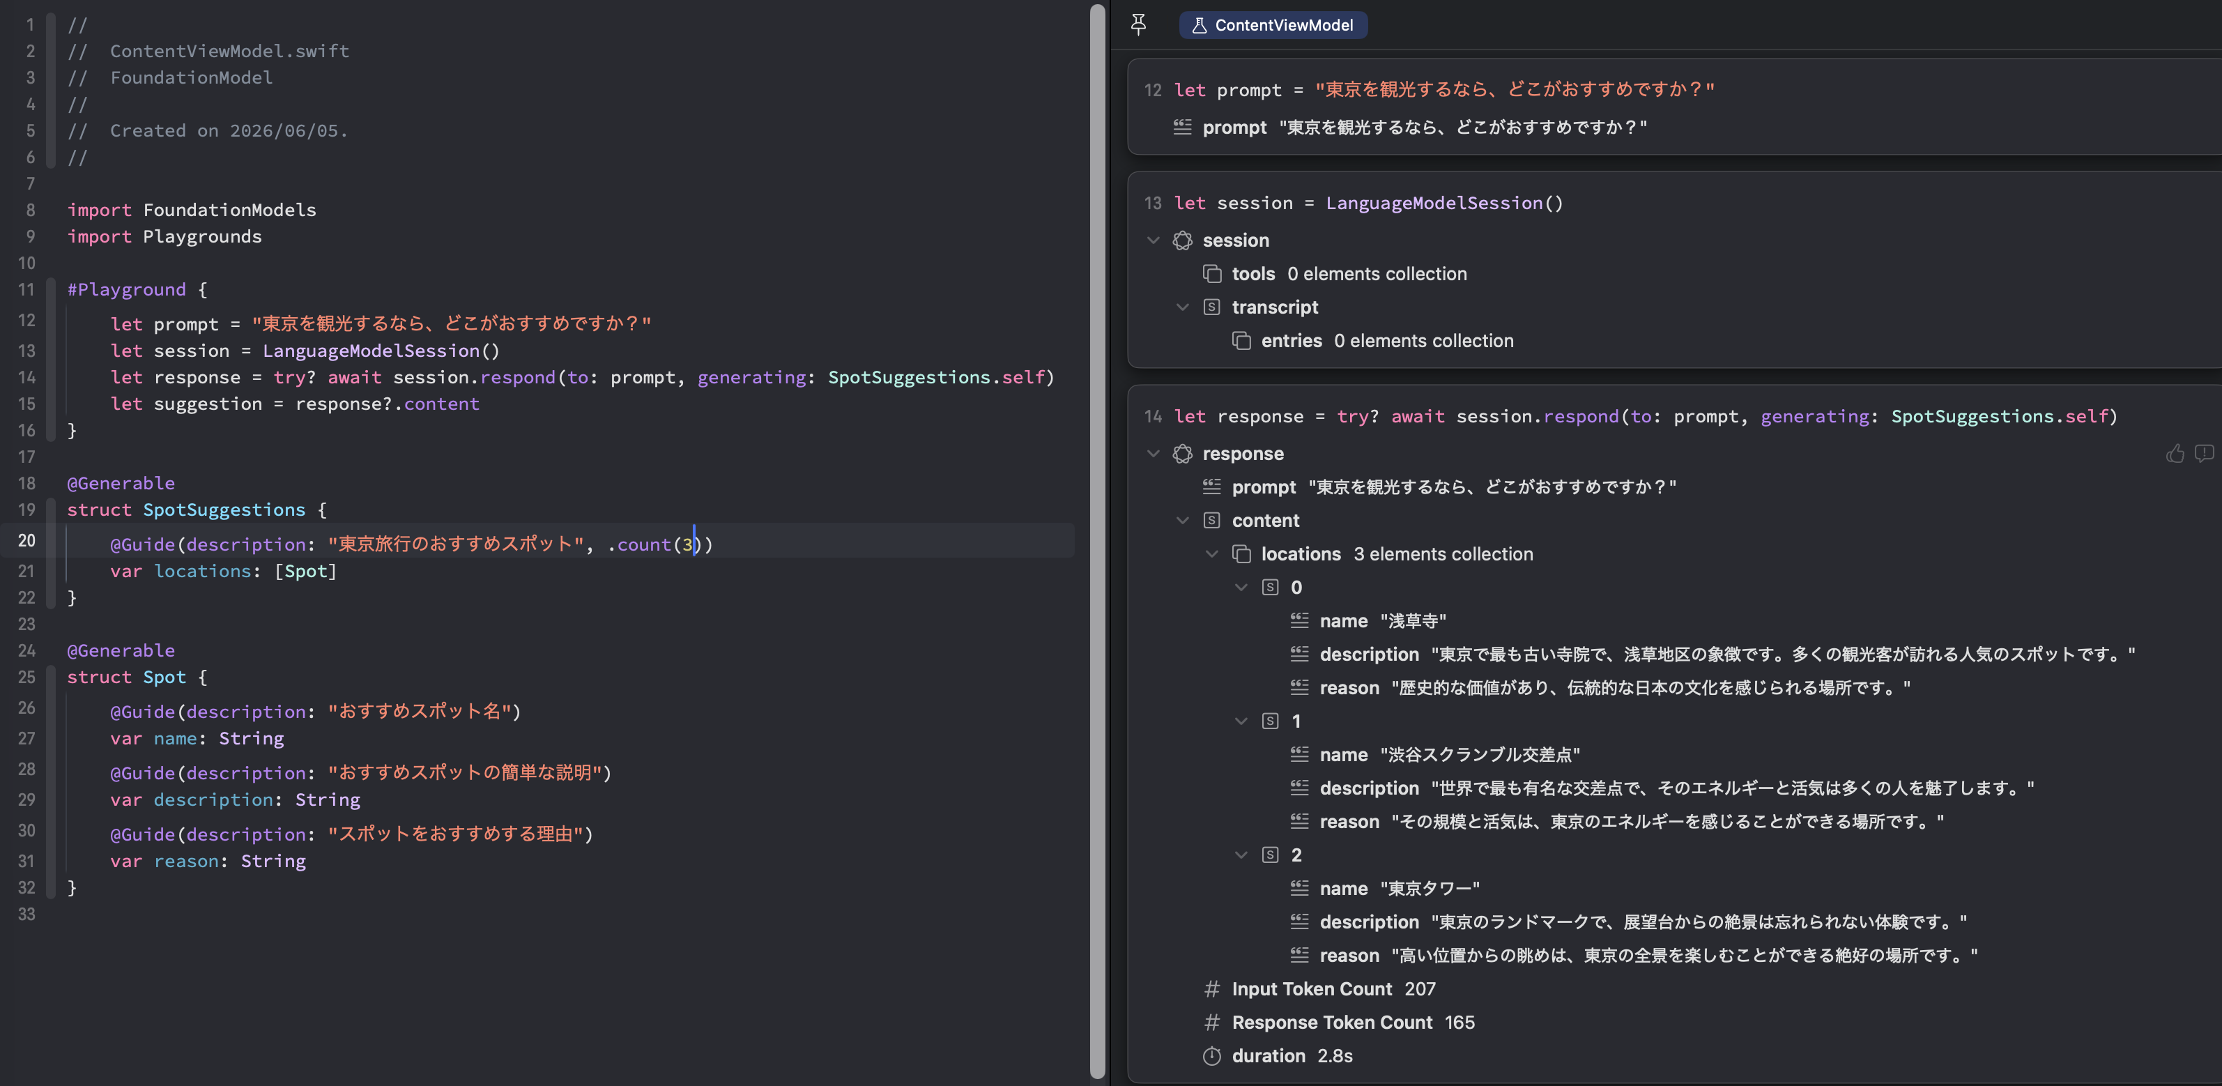Click the thumbs-up feedback icon on response
The width and height of the screenshot is (2222, 1086).
pyautogui.click(x=2175, y=454)
